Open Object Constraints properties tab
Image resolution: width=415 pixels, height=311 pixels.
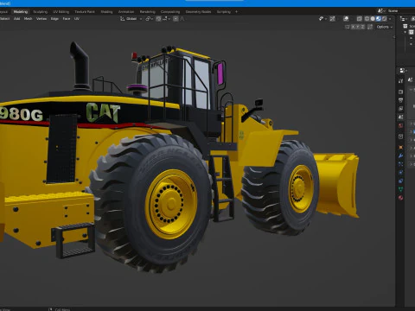click(400, 181)
